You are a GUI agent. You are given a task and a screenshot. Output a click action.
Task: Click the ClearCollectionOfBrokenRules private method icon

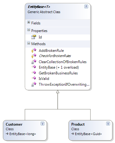pos(34,62)
